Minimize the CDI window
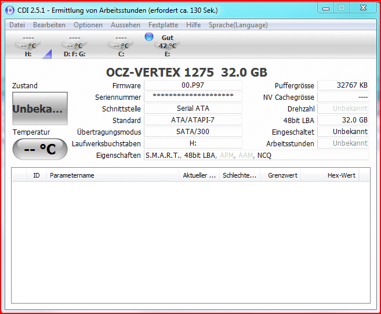The width and height of the screenshot is (381, 314). click(x=326, y=8)
